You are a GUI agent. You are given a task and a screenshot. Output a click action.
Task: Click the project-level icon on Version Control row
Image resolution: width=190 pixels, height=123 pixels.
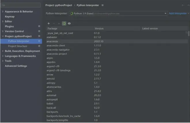[39, 31]
